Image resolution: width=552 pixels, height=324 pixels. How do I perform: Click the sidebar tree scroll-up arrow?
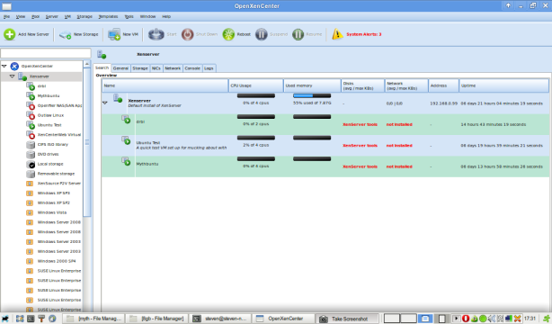(x=87, y=64)
